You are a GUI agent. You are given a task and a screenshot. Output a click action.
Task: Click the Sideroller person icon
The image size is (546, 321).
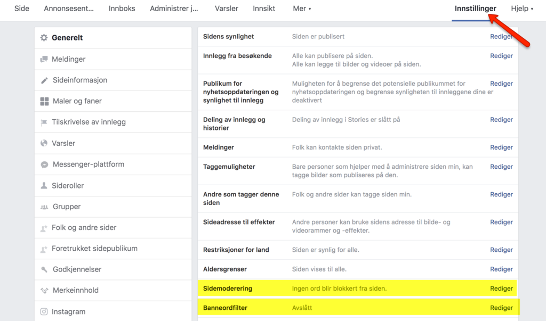(x=44, y=186)
